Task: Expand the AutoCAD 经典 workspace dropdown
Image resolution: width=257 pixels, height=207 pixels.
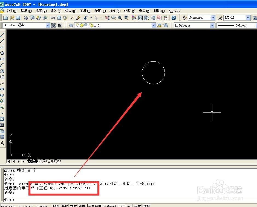Action: pos(48,25)
